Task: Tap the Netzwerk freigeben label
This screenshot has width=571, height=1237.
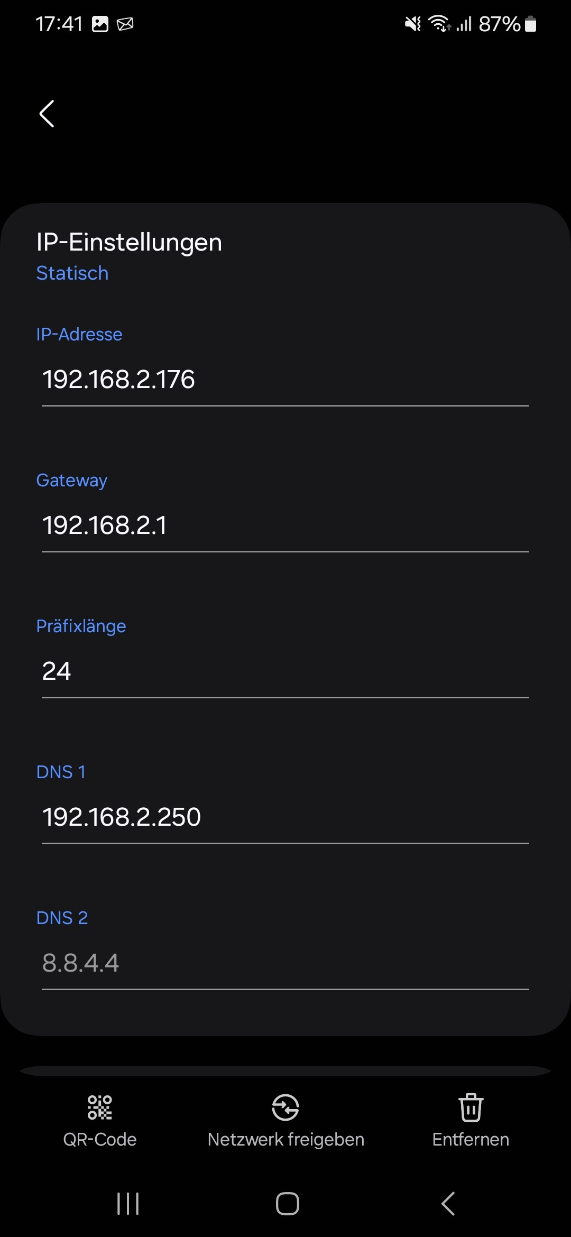Action: [286, 1140]
